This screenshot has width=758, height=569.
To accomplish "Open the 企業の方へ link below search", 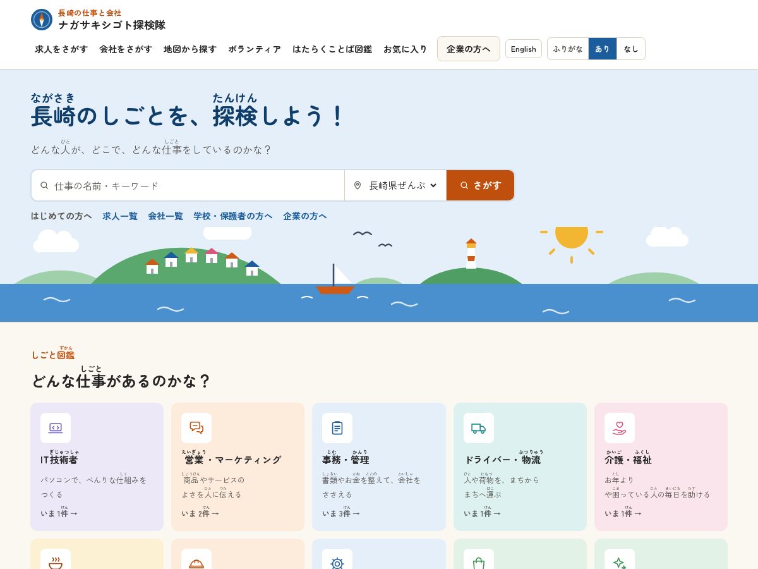I will (x=305, y=216).
